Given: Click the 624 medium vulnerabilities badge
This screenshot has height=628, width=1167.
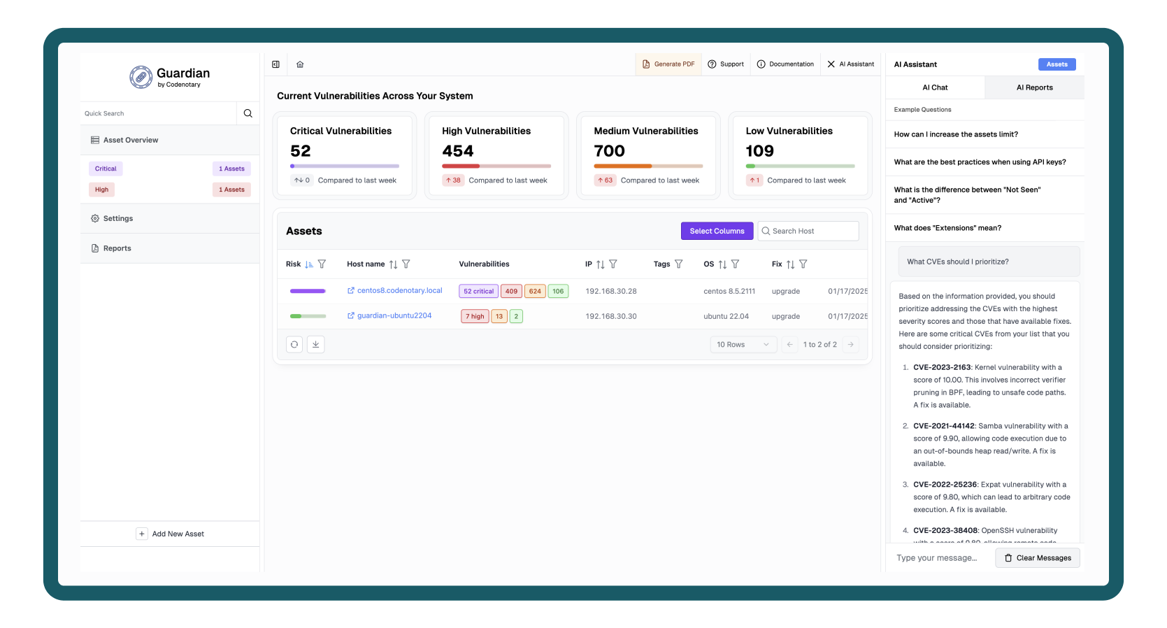Looking at the screenshot, I should click(535, 291).
